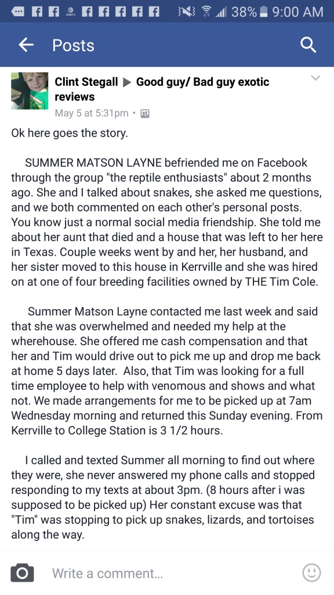This screenshot has height=595, width=334.
Task: Tap the battery 38% status indicator
Action: (249, 12)
